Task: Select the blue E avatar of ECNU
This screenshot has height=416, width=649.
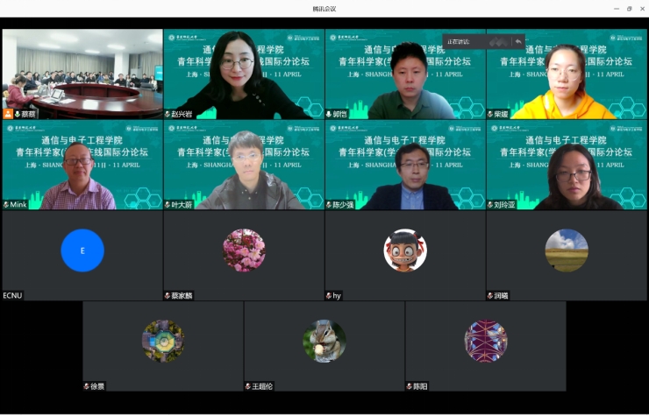Action: click(82, 250)
